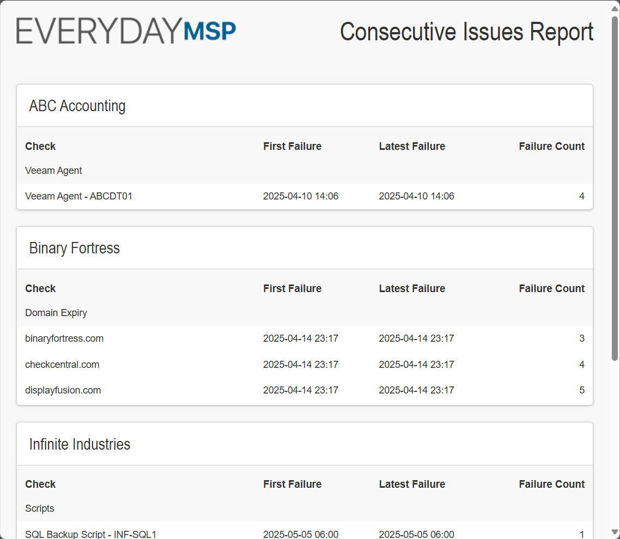Select SQL Backup Script - INF-SQL1 row

click(91, 534)
